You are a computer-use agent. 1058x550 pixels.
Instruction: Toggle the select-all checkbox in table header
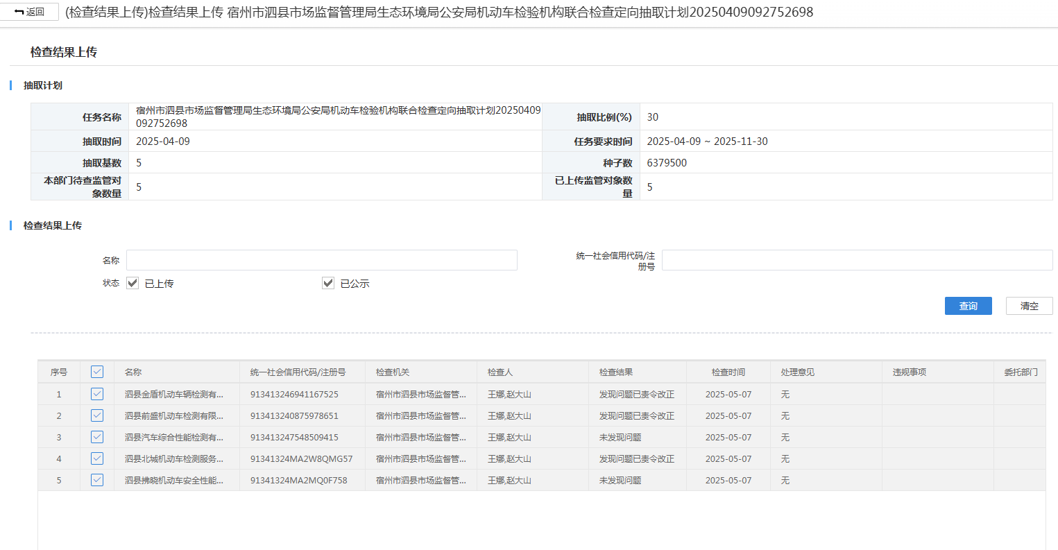click(97, 372)
